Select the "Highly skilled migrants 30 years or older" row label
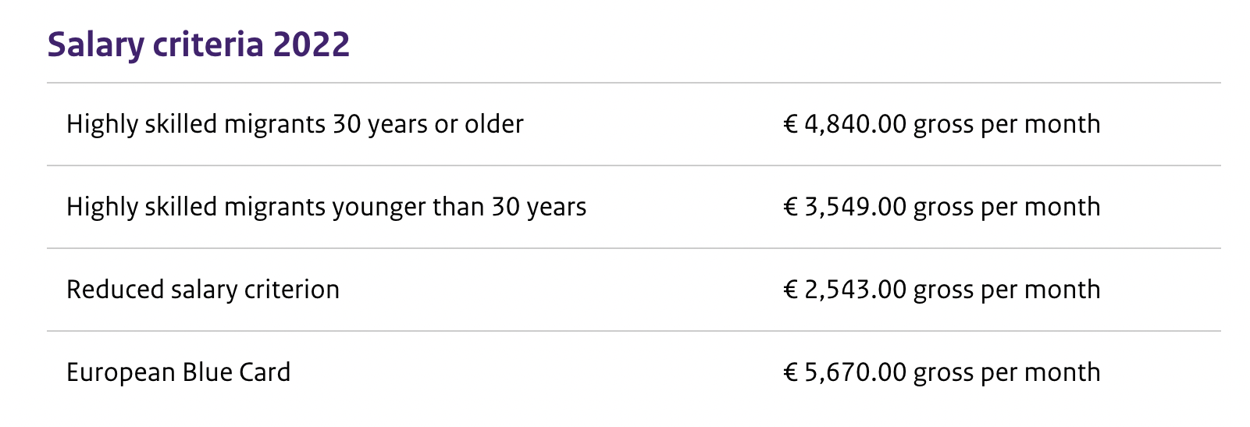Image resolution: width=1250 pixels, height=427 pixels. (x=295, y=124)
